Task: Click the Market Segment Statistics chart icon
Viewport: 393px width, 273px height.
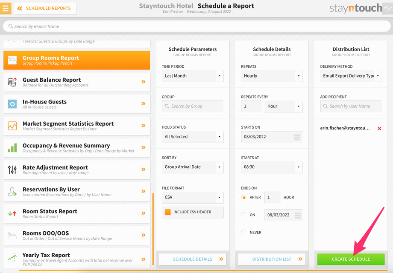Action: [12, 126]
